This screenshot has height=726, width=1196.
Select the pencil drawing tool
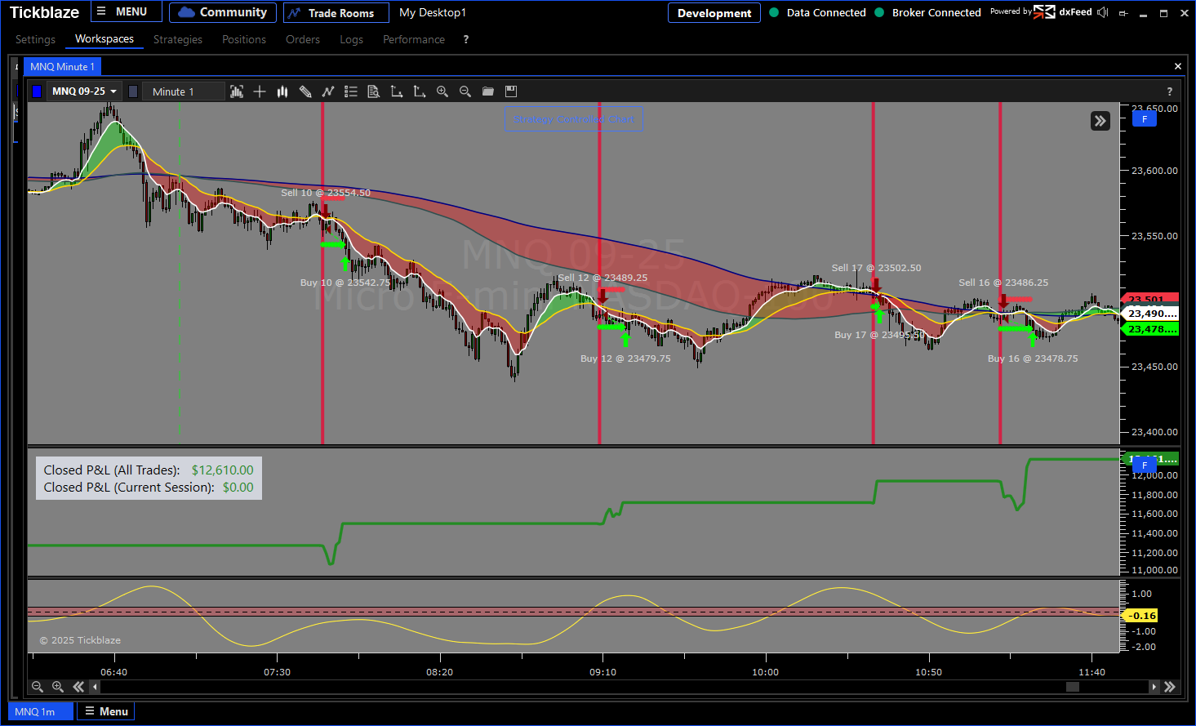(x=305, y=91)
